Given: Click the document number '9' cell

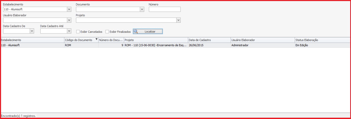Looking at the screenshot, I should 111,45.
